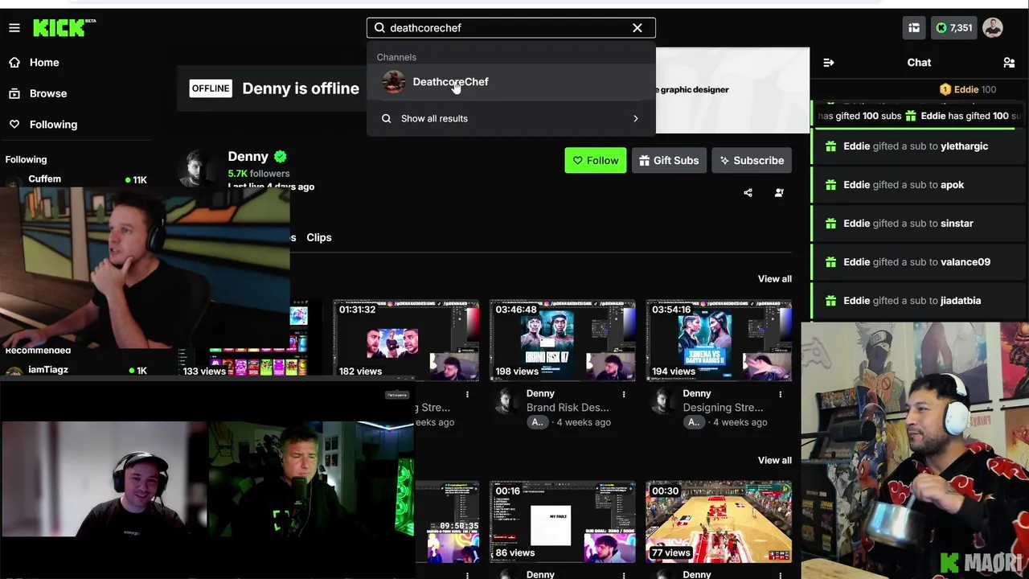
Task: Open the Designing Stre... video title
Action: pyautogui.click(x=723, y=408)
